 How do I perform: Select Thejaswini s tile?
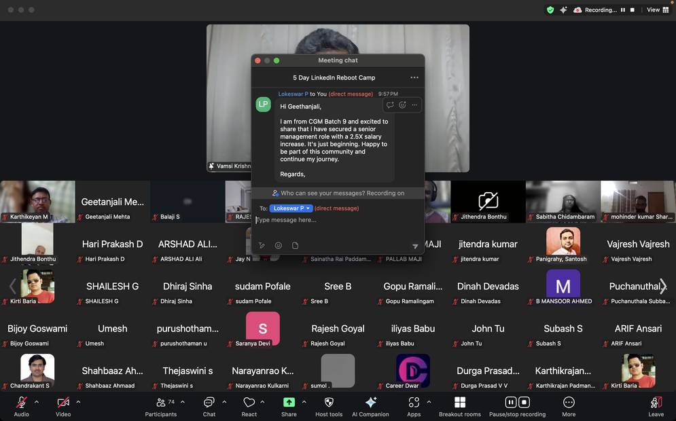tap(188, 371)
